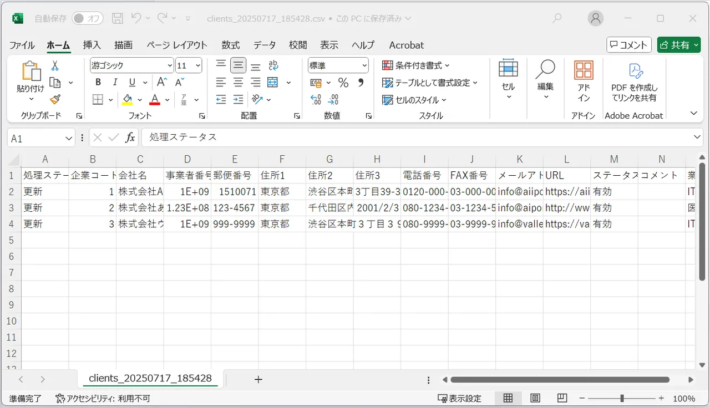The height and width of the screenshot is (408, 710).
Task: Click the Wrap Text icon
Action: click(272, 65)
